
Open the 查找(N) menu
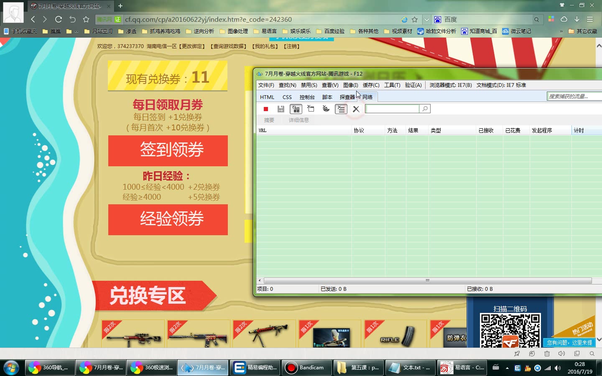(x=287, y=85)
